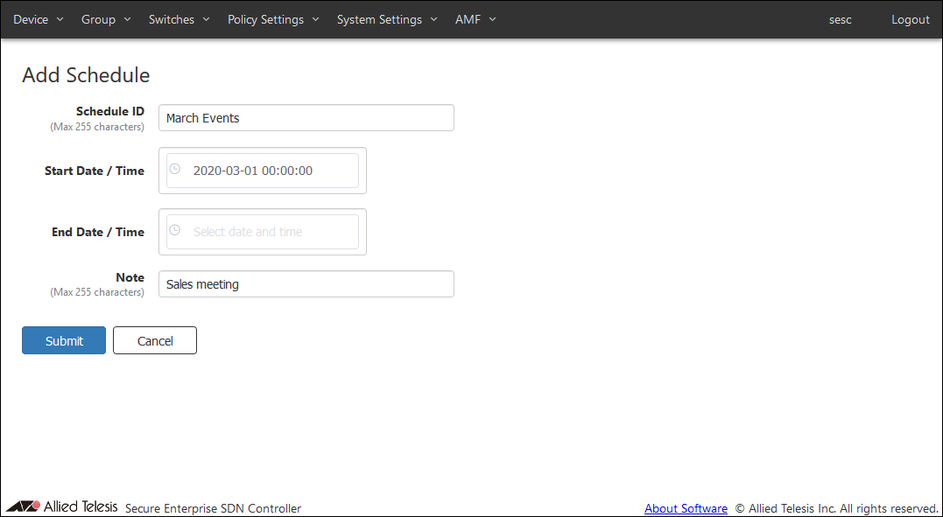The height and width of the screenshot is (517, 943).
Task: Focus the Schedule ID field with March Events
Action: click(306, 118)
